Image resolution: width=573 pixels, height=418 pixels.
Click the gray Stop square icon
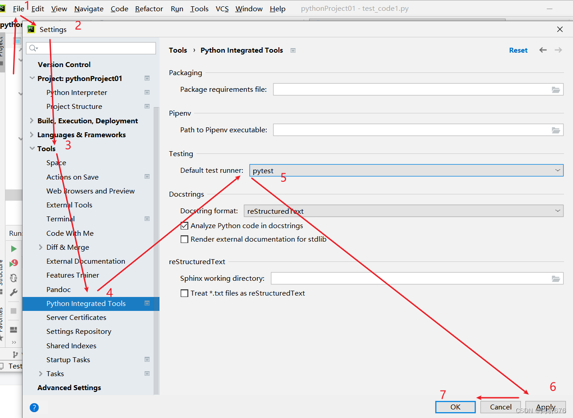pyautogui.click(x=14, y=311)
